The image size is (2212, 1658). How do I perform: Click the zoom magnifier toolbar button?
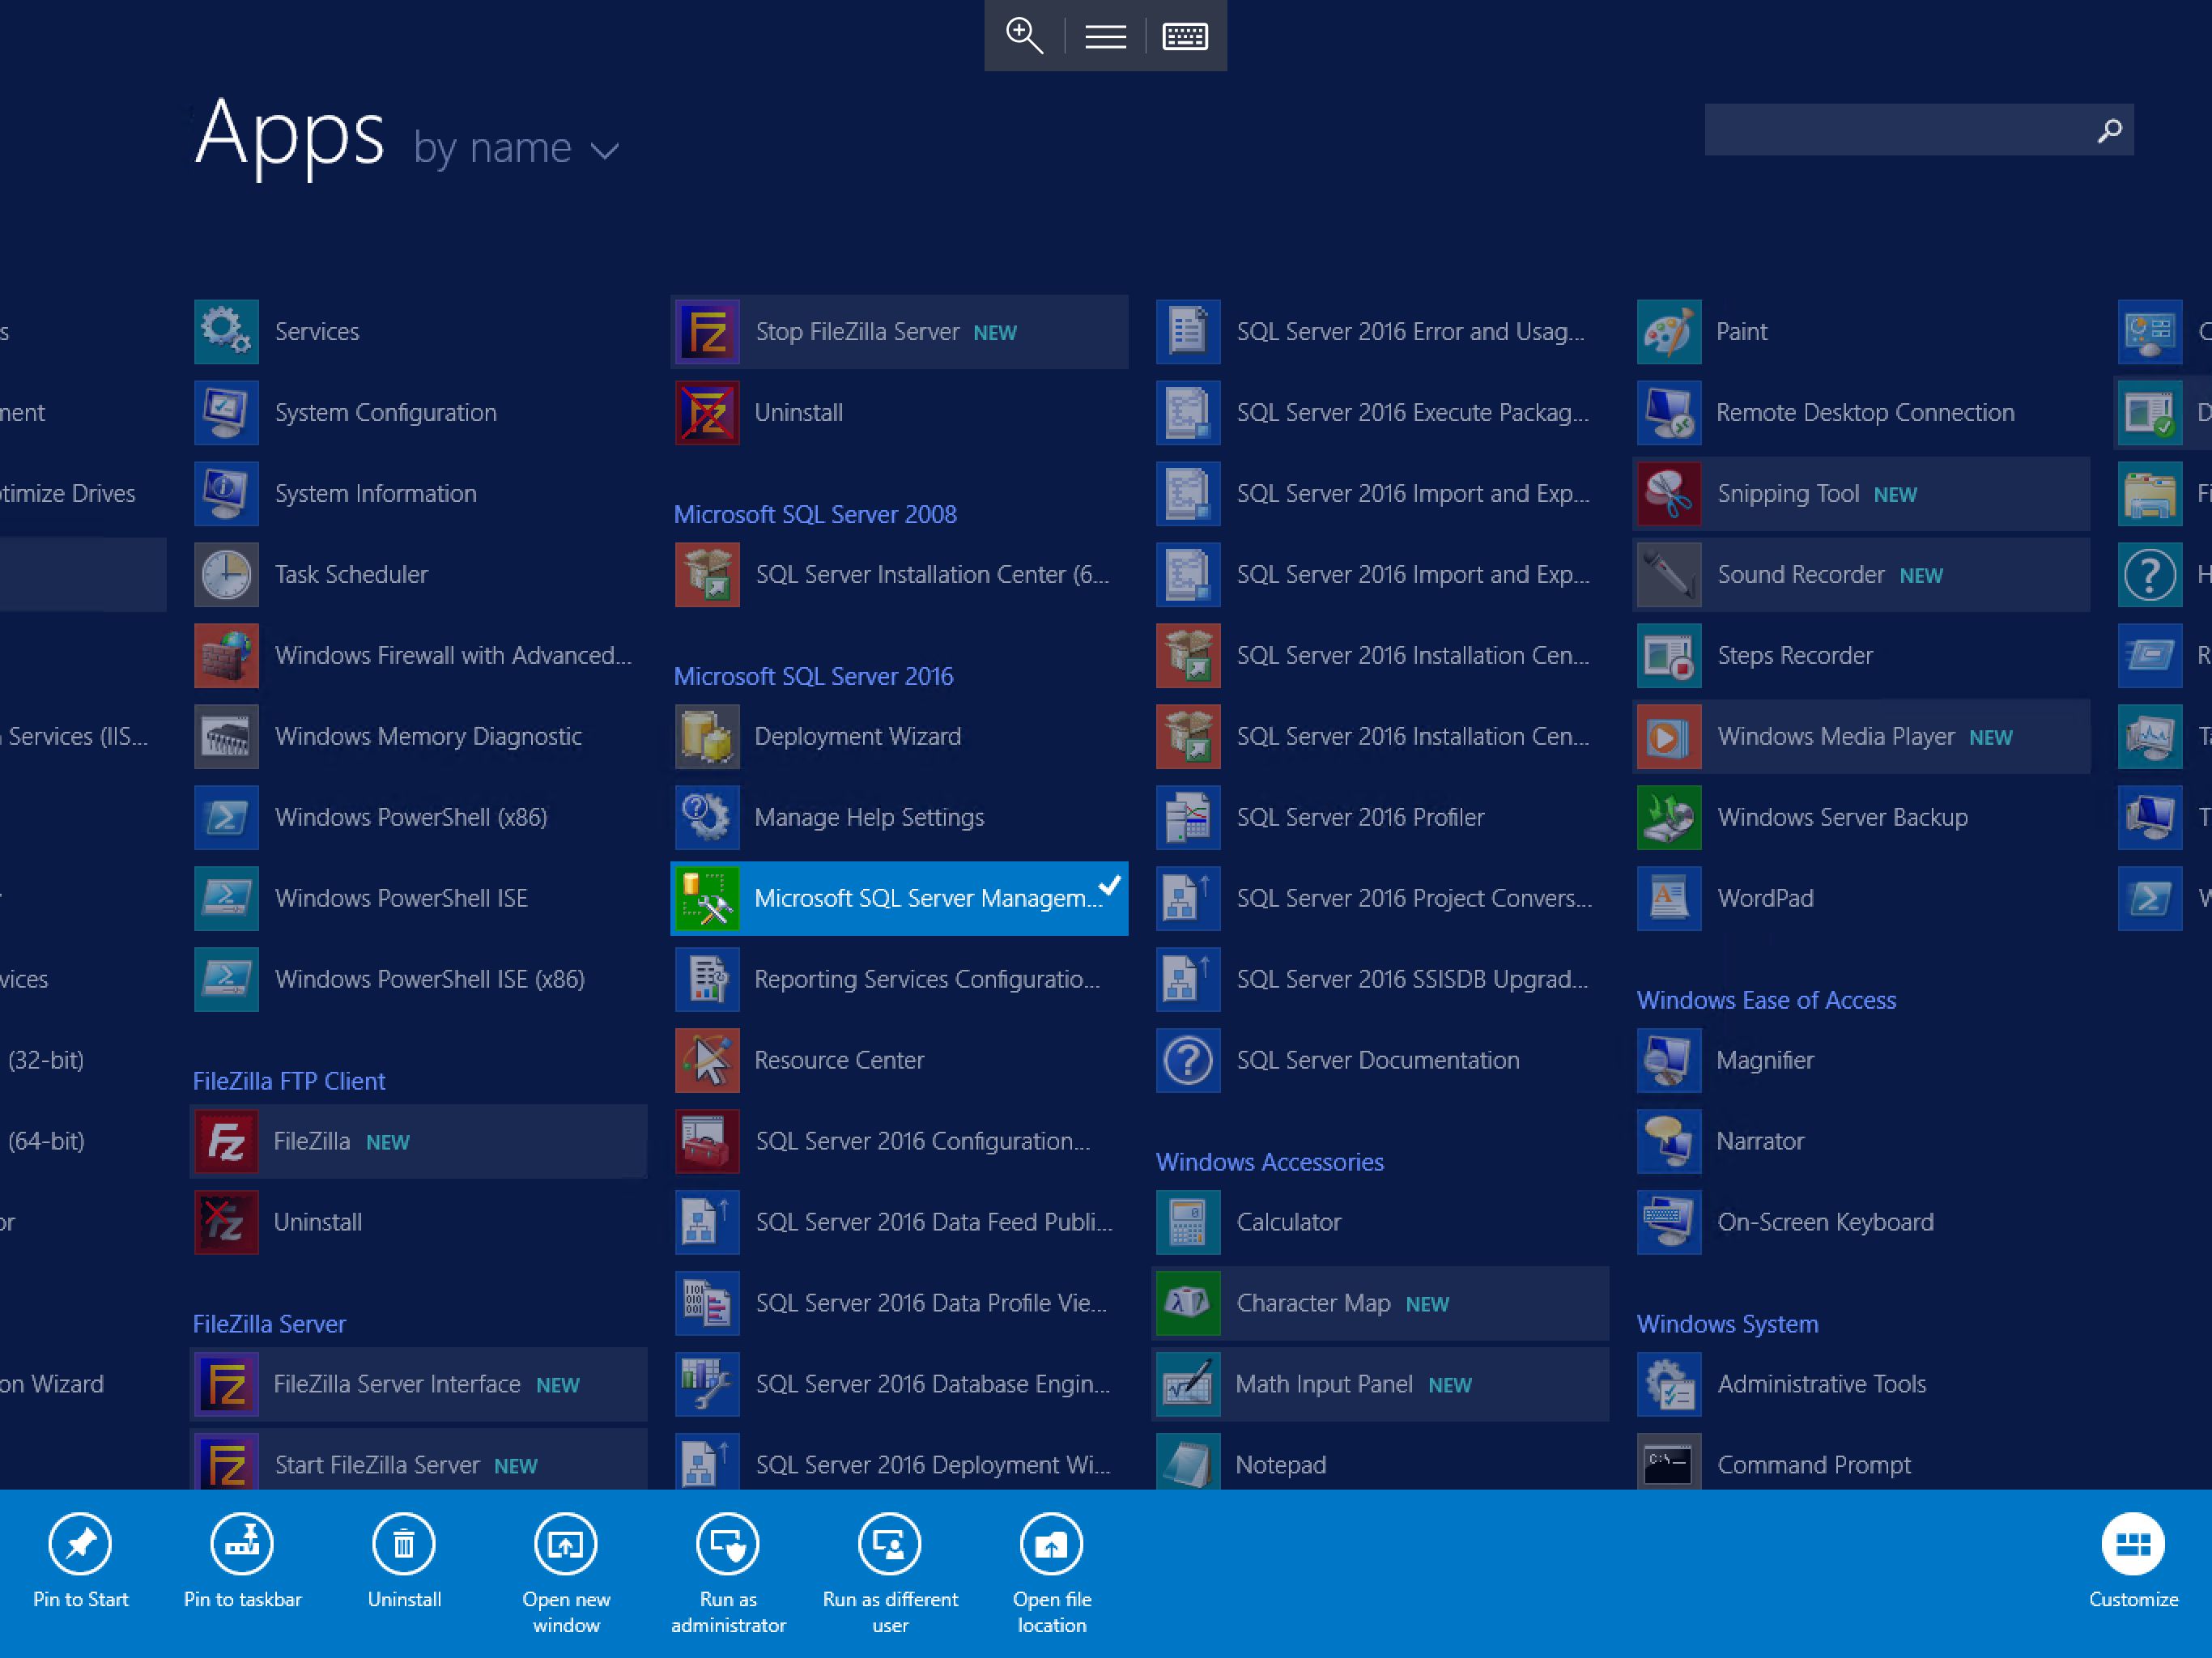pos(1024,36)
